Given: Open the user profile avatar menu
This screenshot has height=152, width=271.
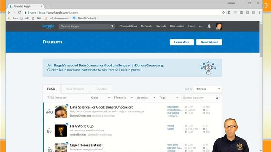Looking at the screenshot, I should (219, 26).
